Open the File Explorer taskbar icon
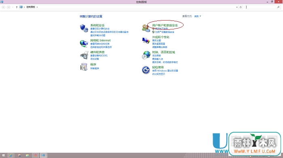The image size is (283, 158). 27,156
